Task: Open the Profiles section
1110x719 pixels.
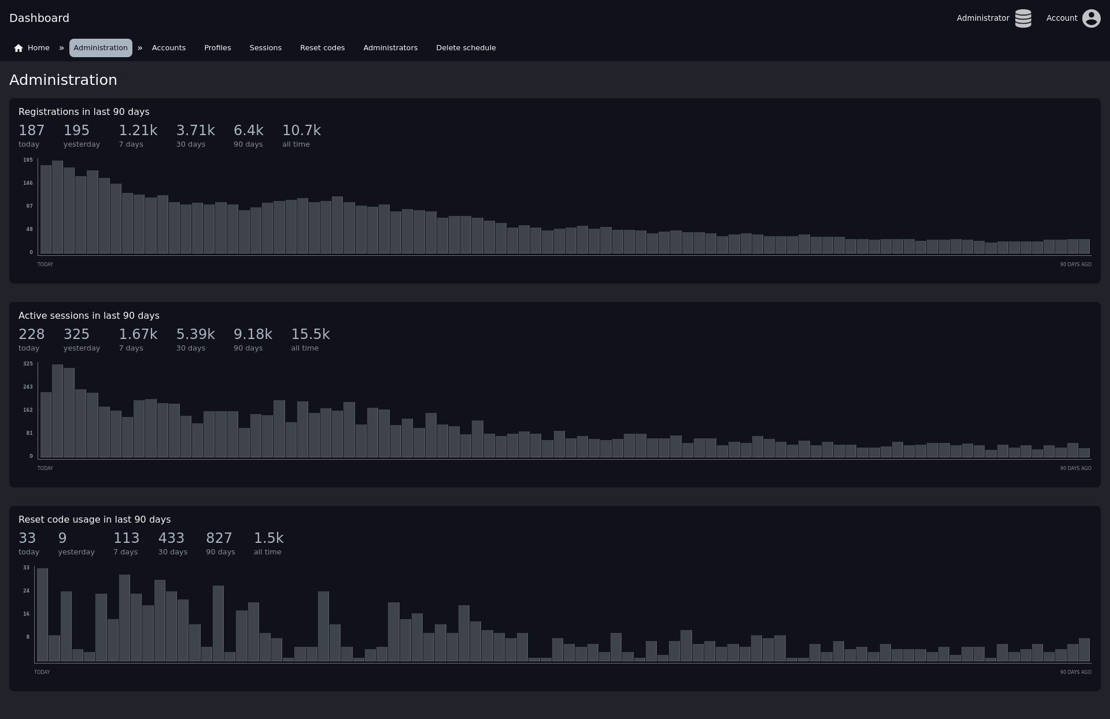Action: 217,48
